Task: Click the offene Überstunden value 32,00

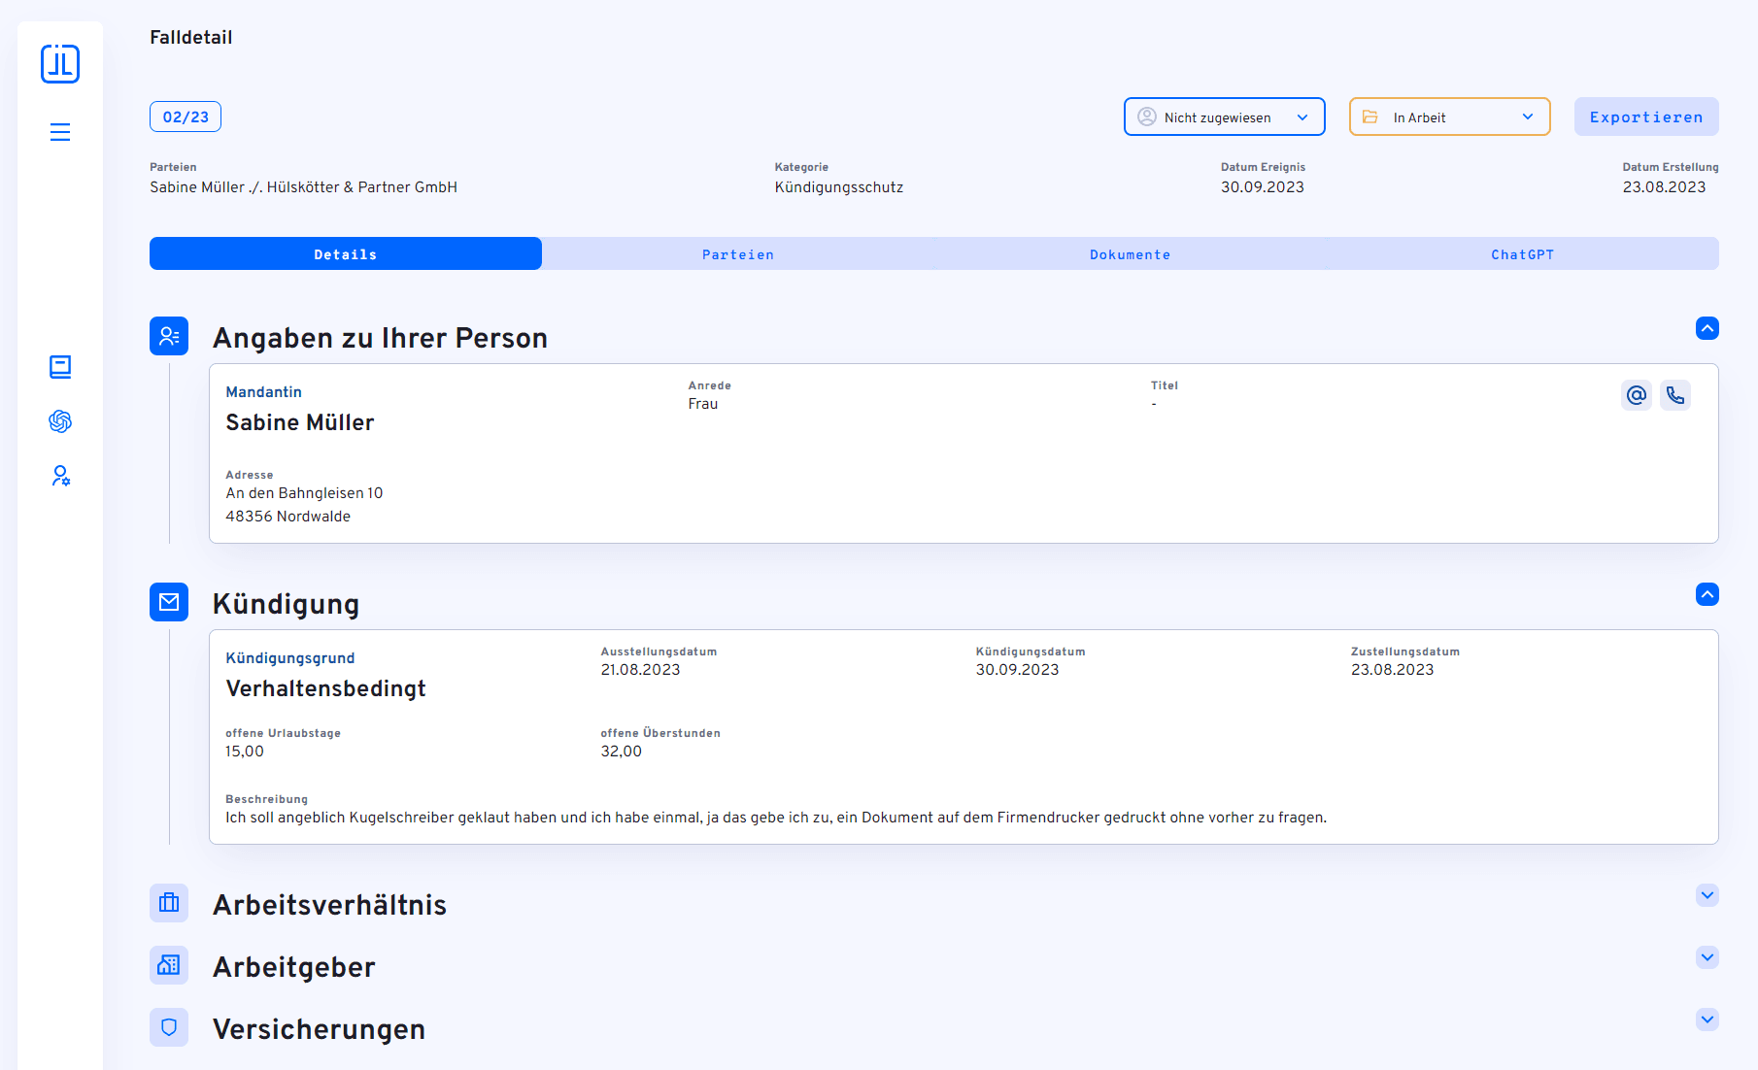Action: tap(622, 752)
